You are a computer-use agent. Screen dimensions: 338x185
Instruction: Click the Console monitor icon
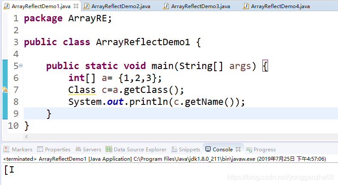(x=208, y=149)
